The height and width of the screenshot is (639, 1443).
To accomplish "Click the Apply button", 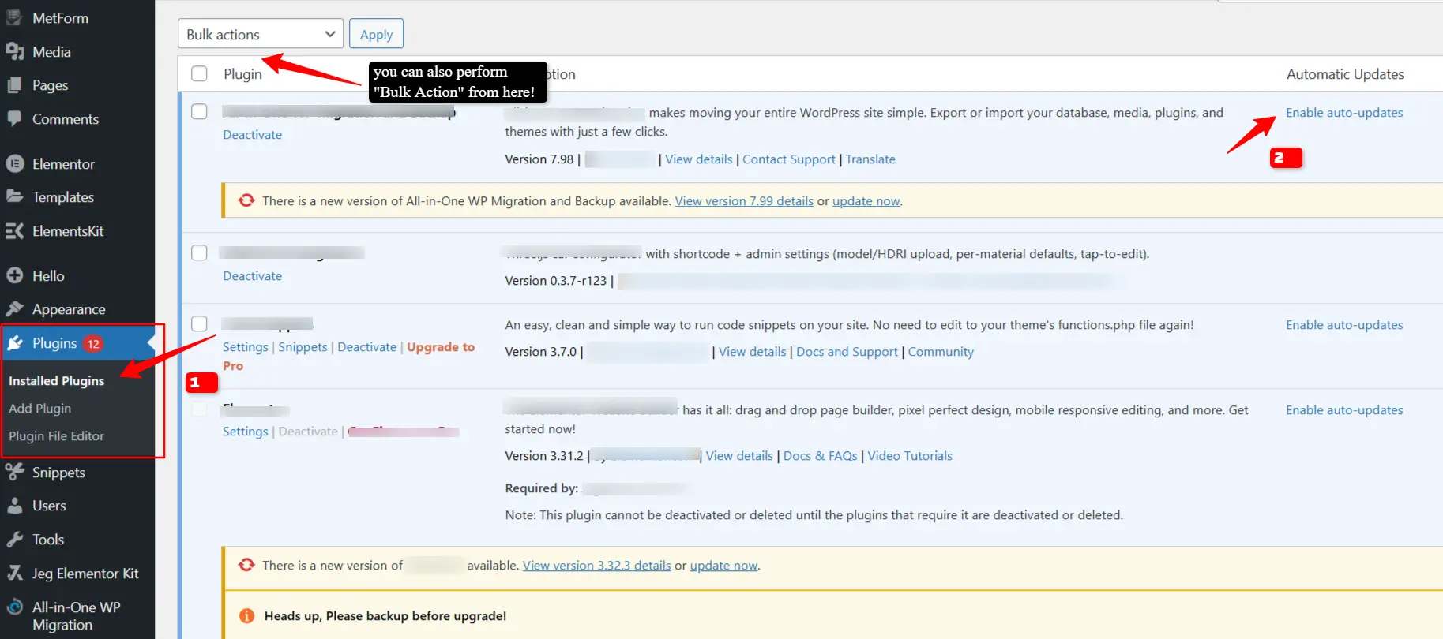I will point(376,34).
